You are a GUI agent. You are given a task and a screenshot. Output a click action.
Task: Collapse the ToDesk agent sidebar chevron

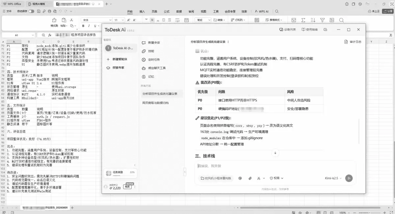[134, 165]
